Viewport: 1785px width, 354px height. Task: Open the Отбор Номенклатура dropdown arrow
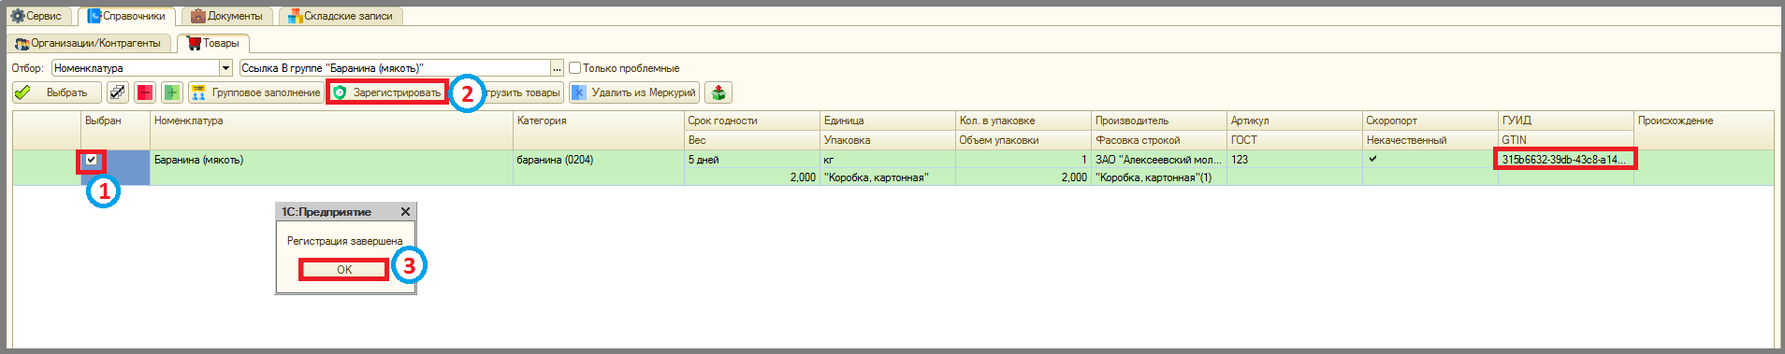(225, 68)
